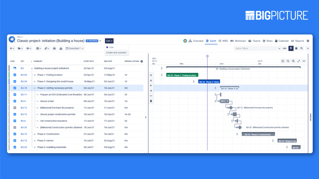Zoom in the Gantt timeline
Viewport: 319px width, 179px height.
(x=293, y=61)
